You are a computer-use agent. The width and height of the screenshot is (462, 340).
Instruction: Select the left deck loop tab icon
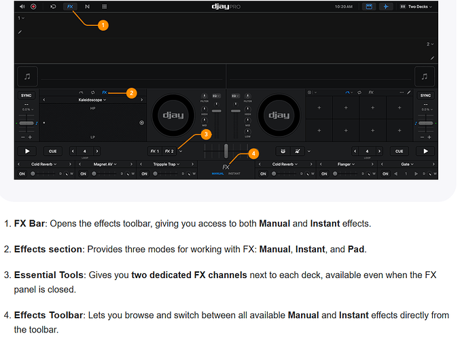point(93,92)
